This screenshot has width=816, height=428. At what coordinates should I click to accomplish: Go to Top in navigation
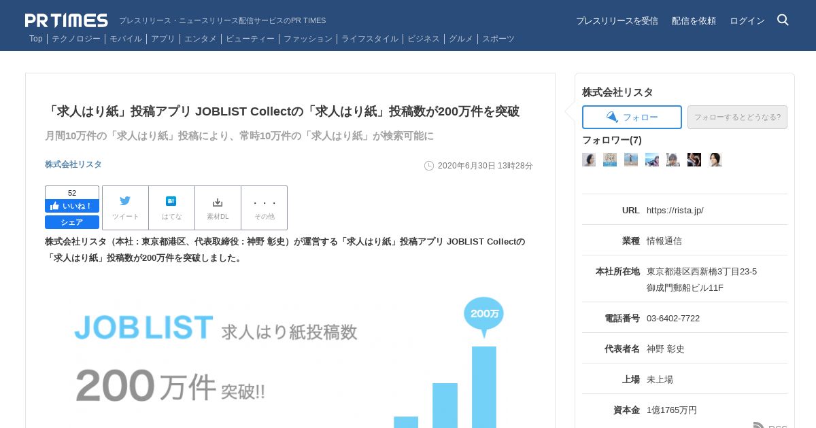click(36, 39)
